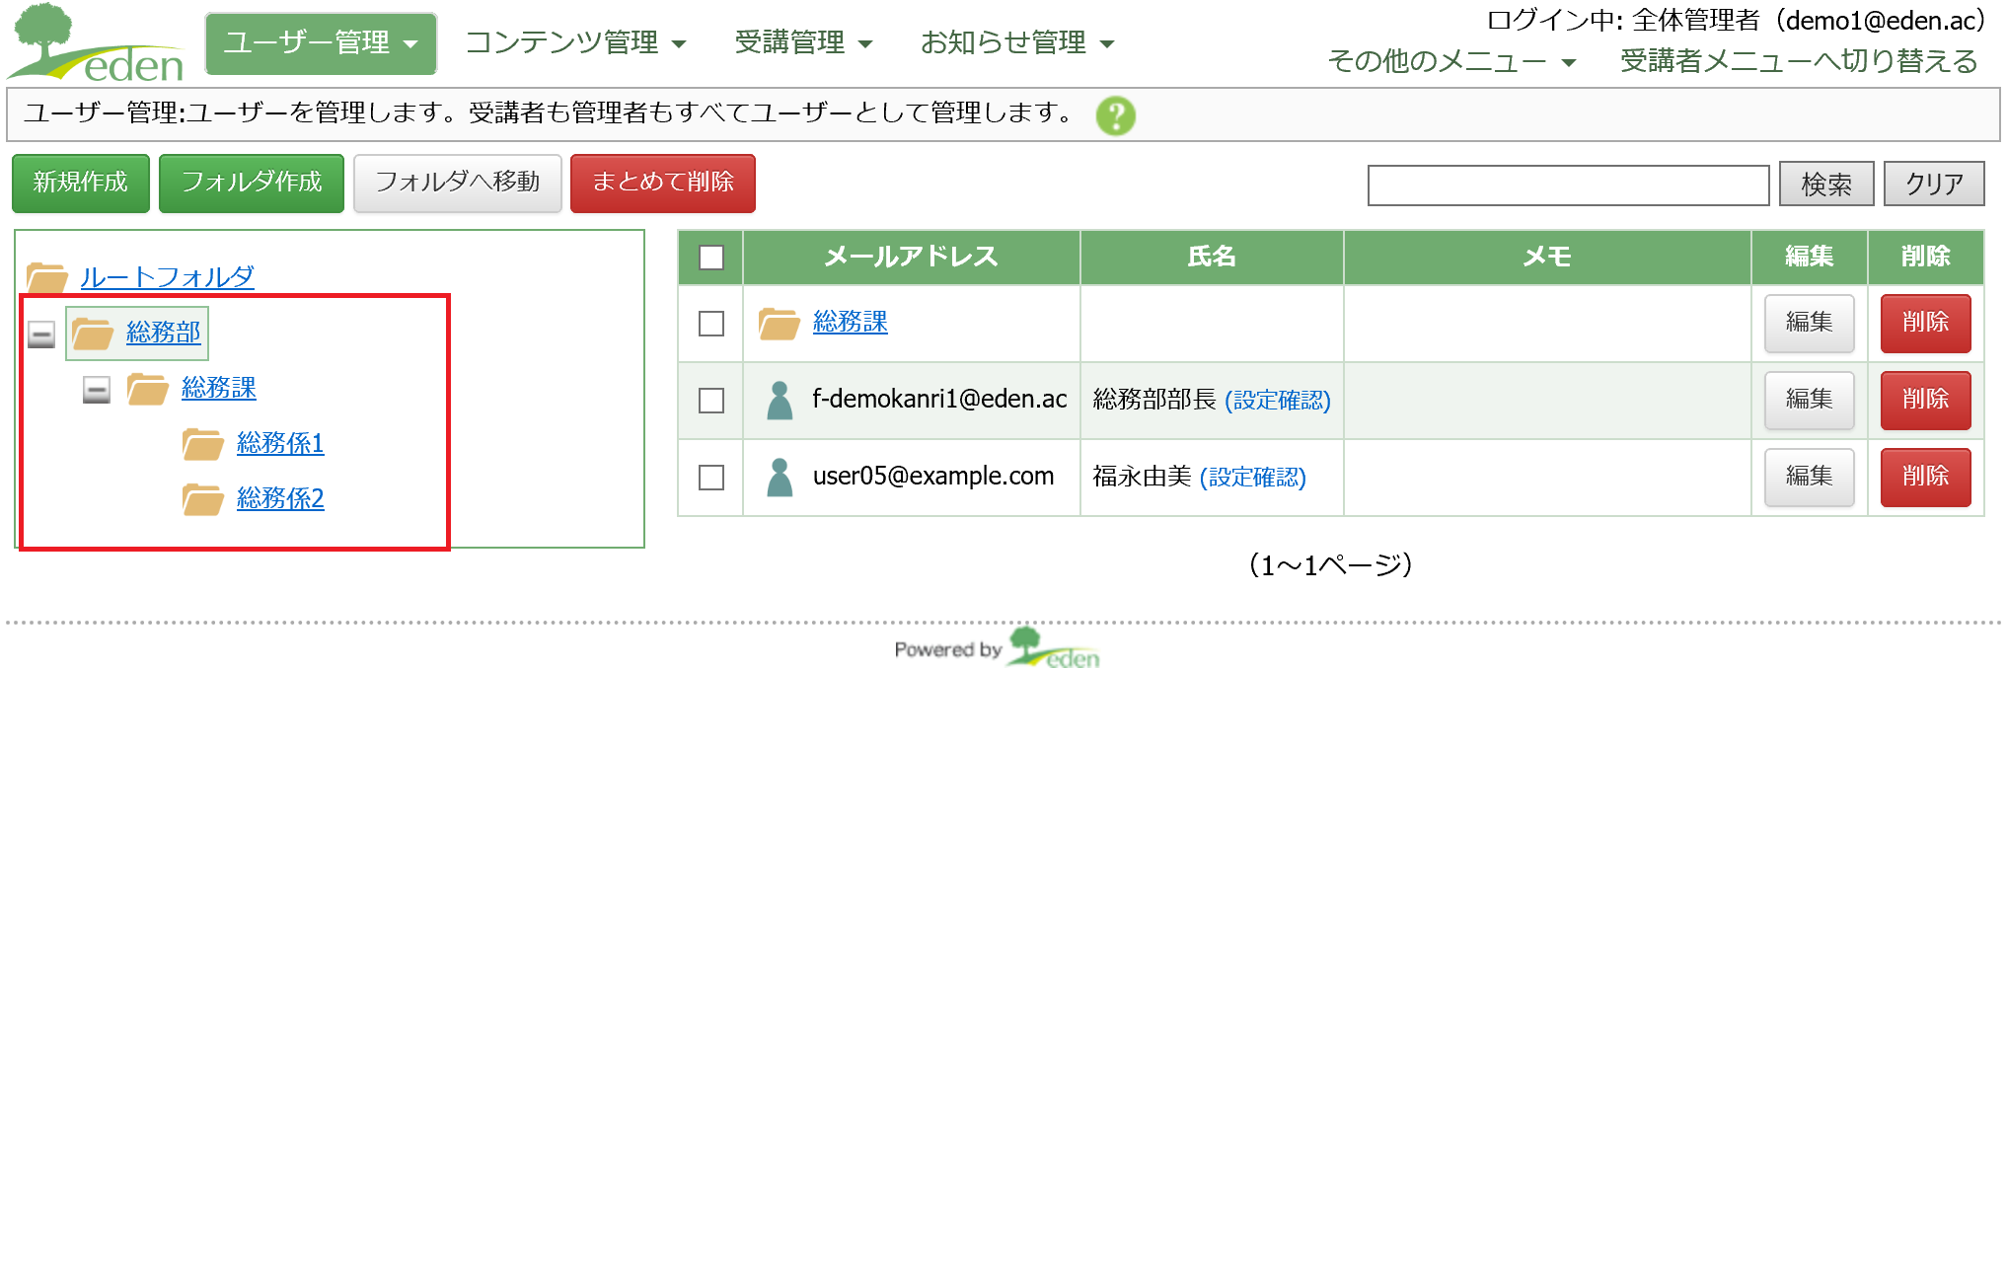Image resolution: width=2007 pixels, height=1263 pixels.
Task: Check the user05@example.com row checkbox
Action: (710, 477)
